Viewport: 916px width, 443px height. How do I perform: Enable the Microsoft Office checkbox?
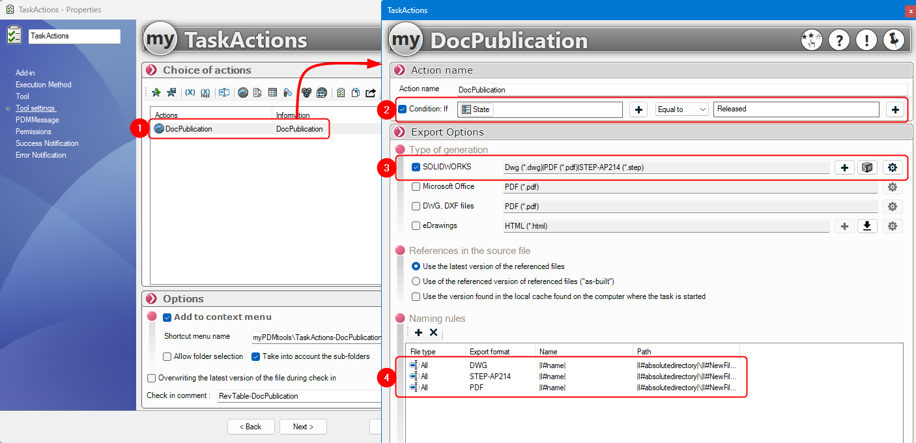click(x=416, y=186)
